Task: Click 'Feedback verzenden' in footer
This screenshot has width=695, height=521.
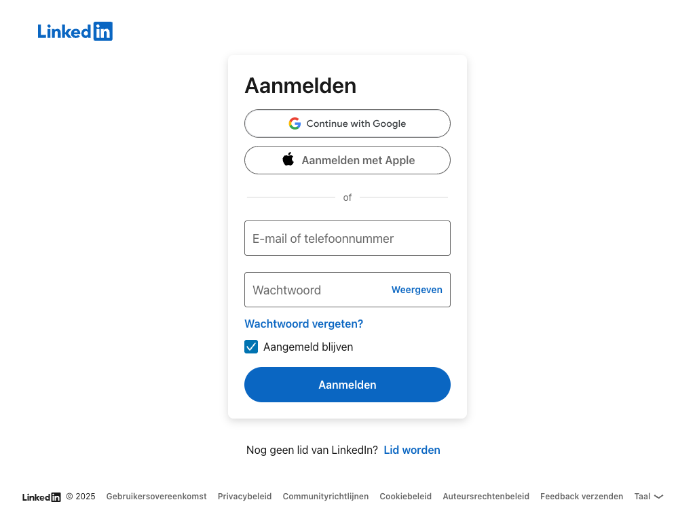Action: pyautogui.click(x=582, y=497)
